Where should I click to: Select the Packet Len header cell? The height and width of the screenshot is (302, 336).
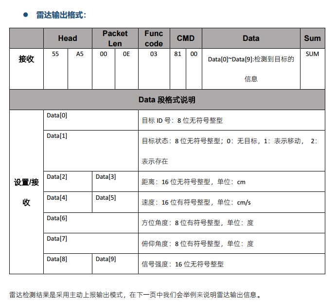pyautogui.click(x=115, y=38)
